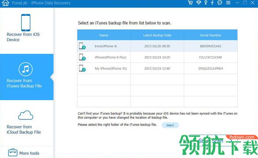The image size is (258, 158).
Task: Click backup date 2017/10/26 09:30
Action: 157,46
